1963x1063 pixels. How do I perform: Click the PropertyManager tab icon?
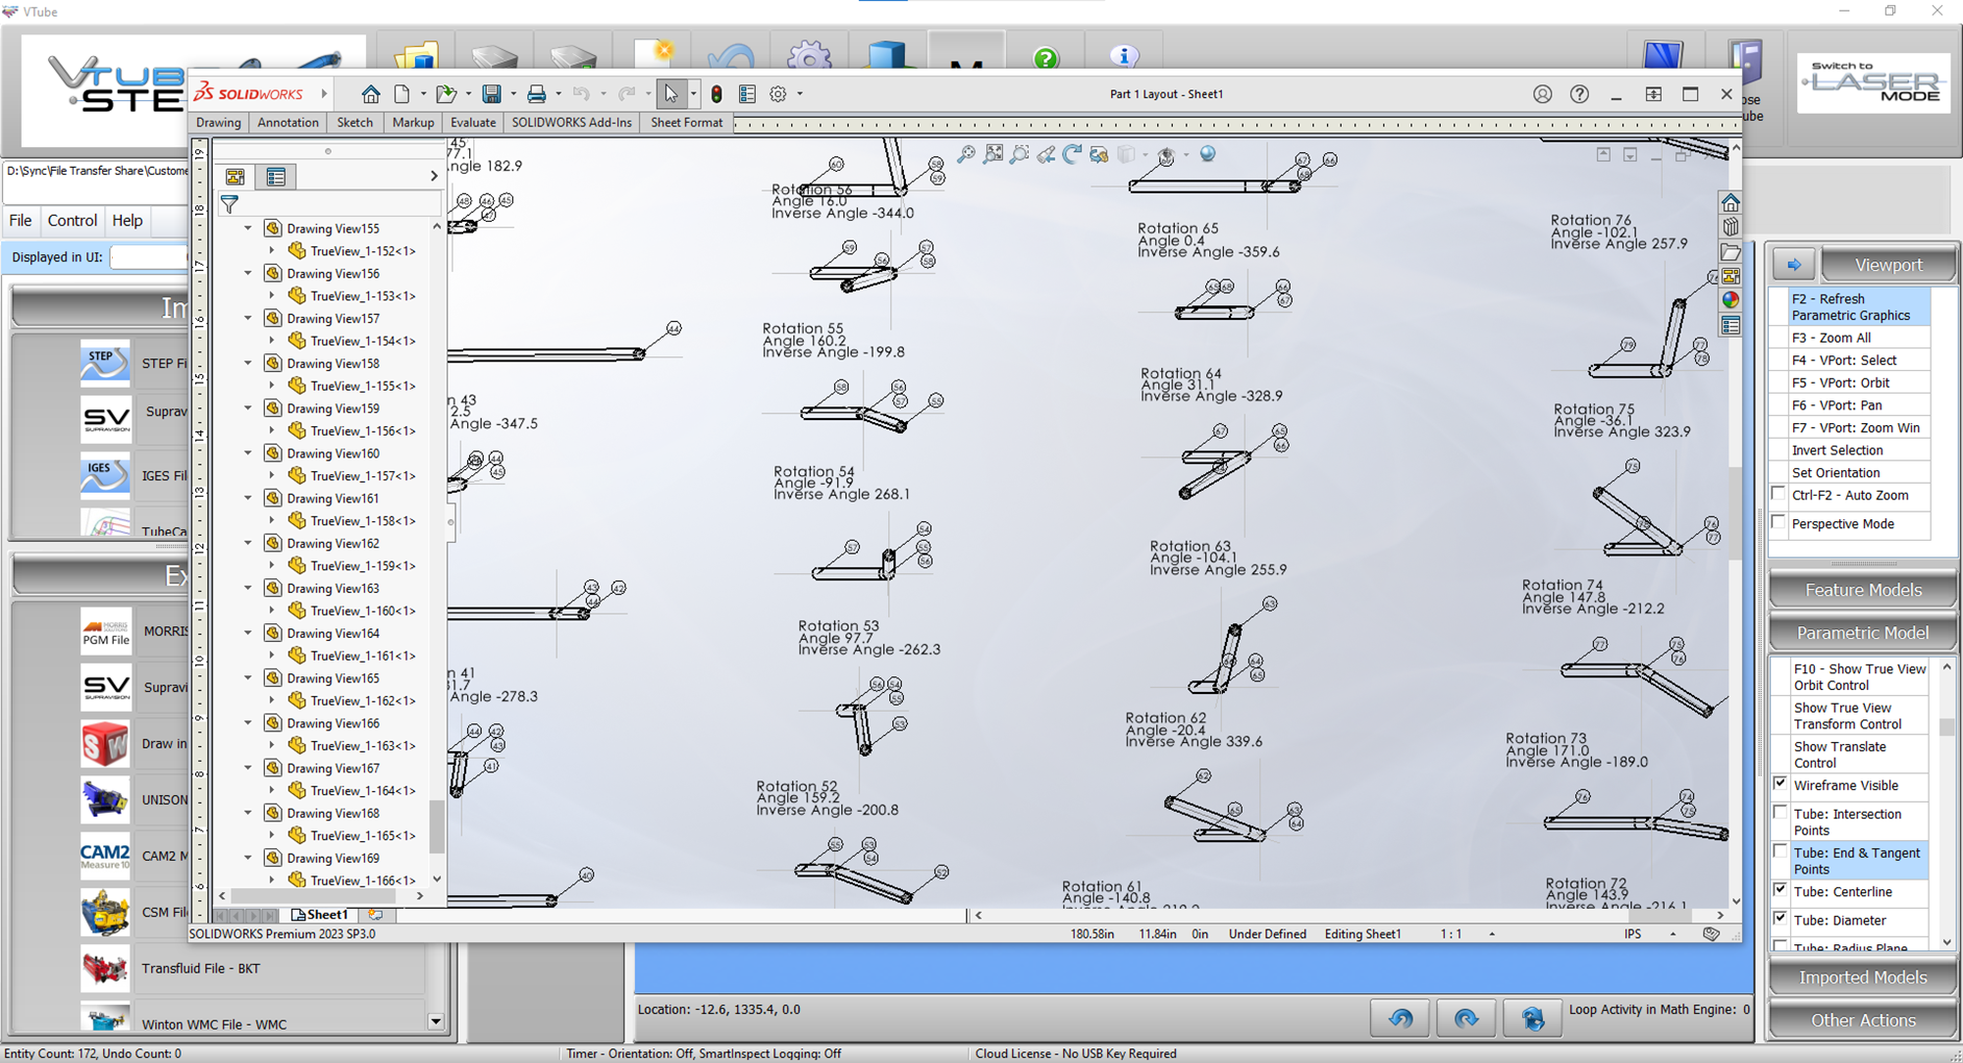(276, 177)
